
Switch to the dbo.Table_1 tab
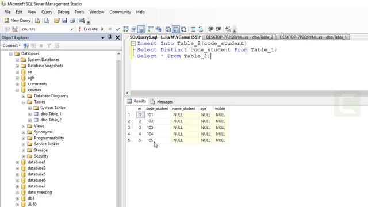pyautogui.click(x=313, y=37)
